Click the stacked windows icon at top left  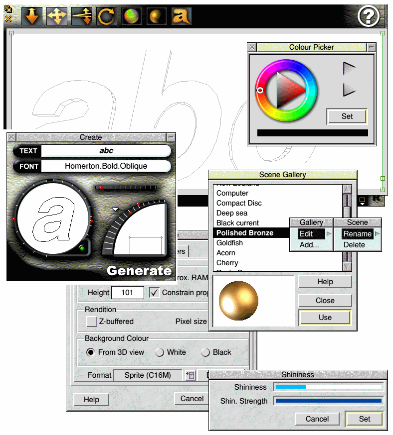tap(8, 9)
